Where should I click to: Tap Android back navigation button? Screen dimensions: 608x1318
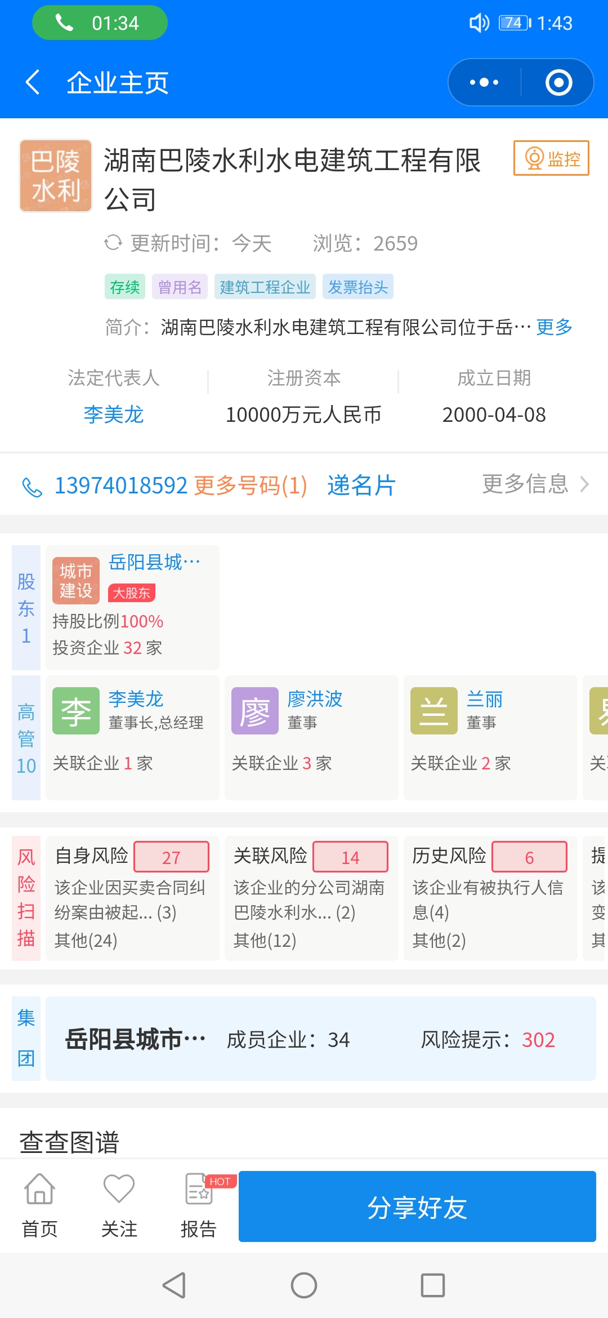coord(174,1285)
